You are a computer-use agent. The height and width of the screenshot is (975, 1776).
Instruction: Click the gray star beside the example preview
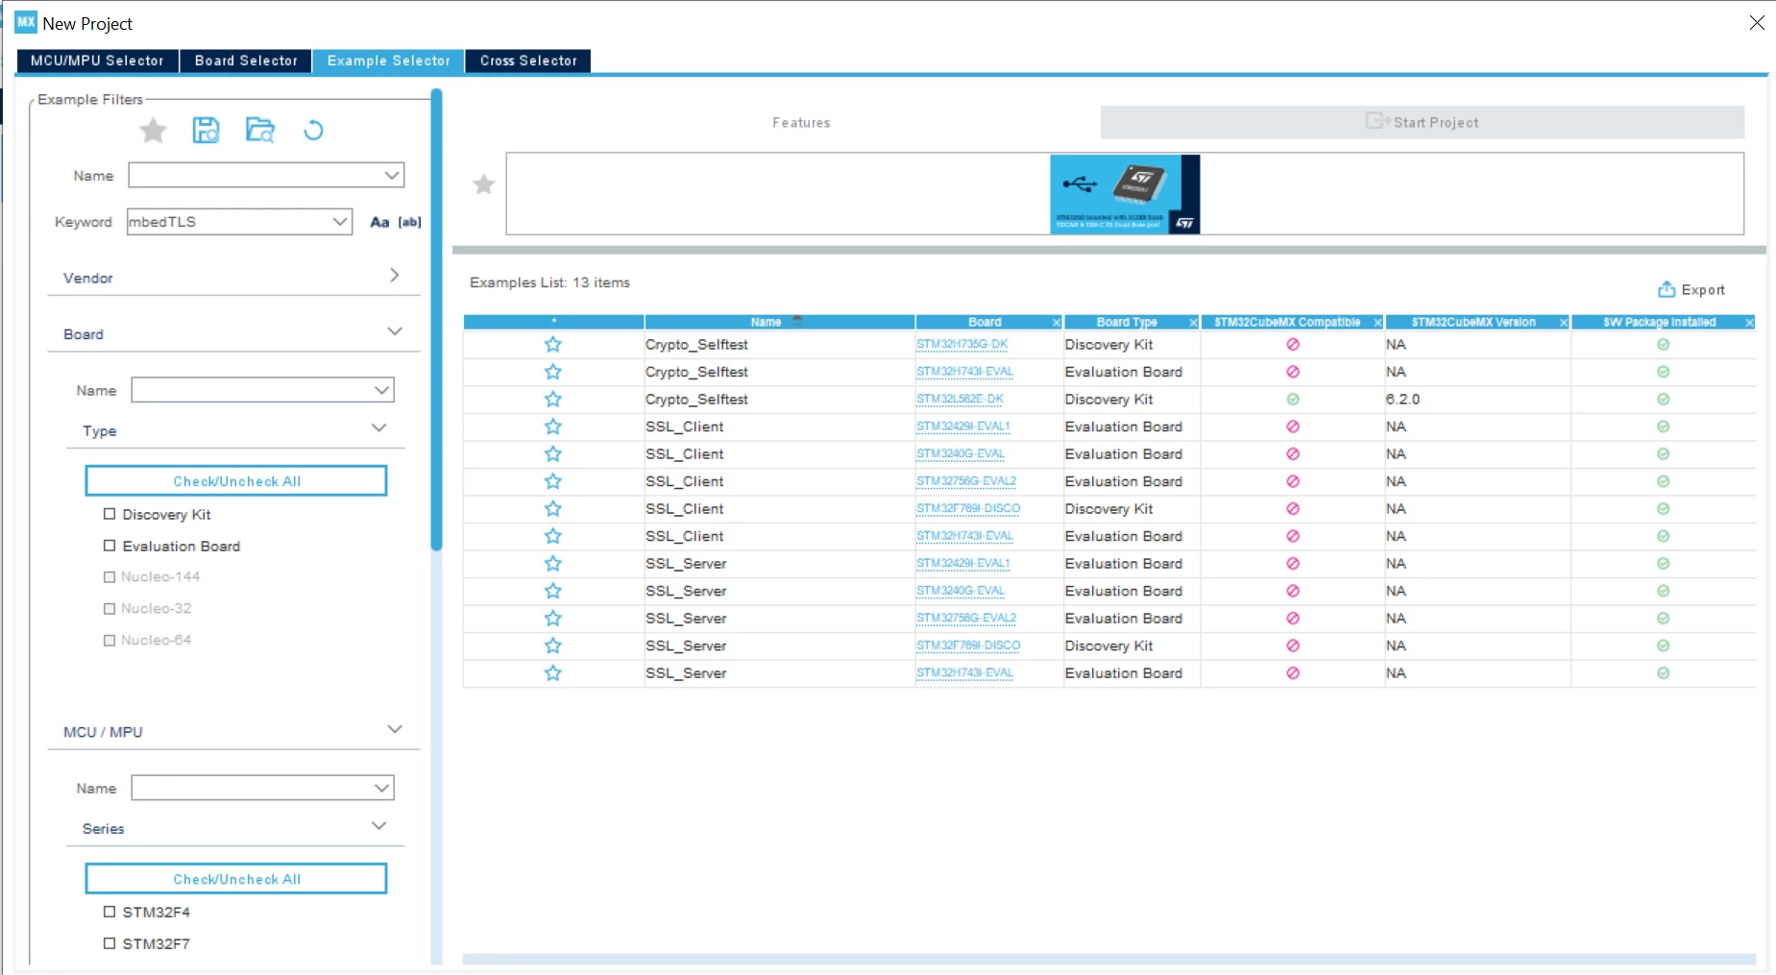click(x=484, y=184)
